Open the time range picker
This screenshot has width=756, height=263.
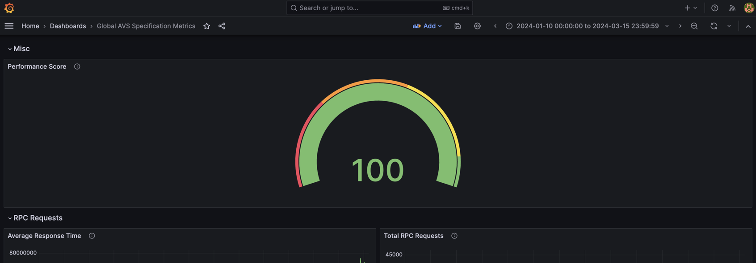[587, 26]
